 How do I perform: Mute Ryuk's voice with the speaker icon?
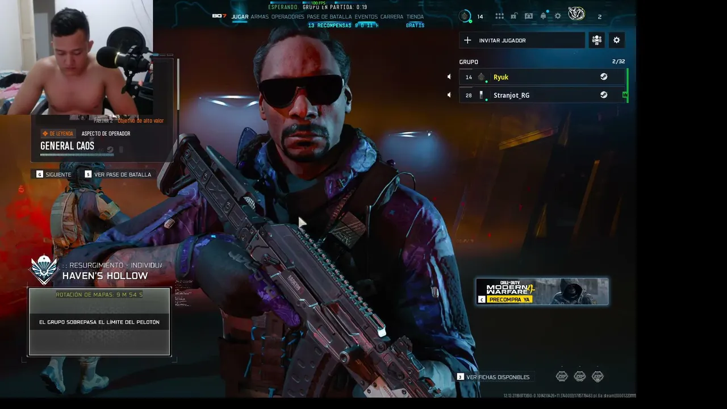click(x=449, y=77)
